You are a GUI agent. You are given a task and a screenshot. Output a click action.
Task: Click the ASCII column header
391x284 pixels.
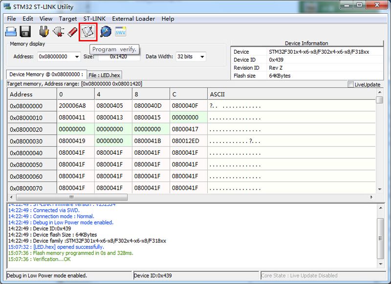(291, 94)
